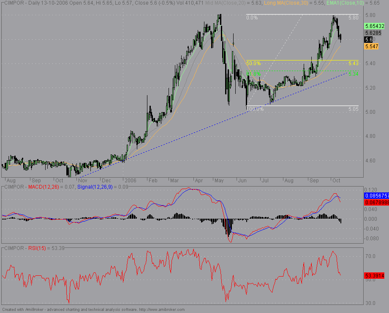Click the -0.040 label on the MACD axis
The image size is (389, 313).
click(x=371, y=229)
